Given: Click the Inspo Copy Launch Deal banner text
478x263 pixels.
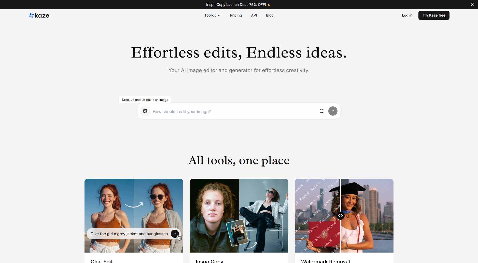Looking at the screenshot, I should click(236, 5).
